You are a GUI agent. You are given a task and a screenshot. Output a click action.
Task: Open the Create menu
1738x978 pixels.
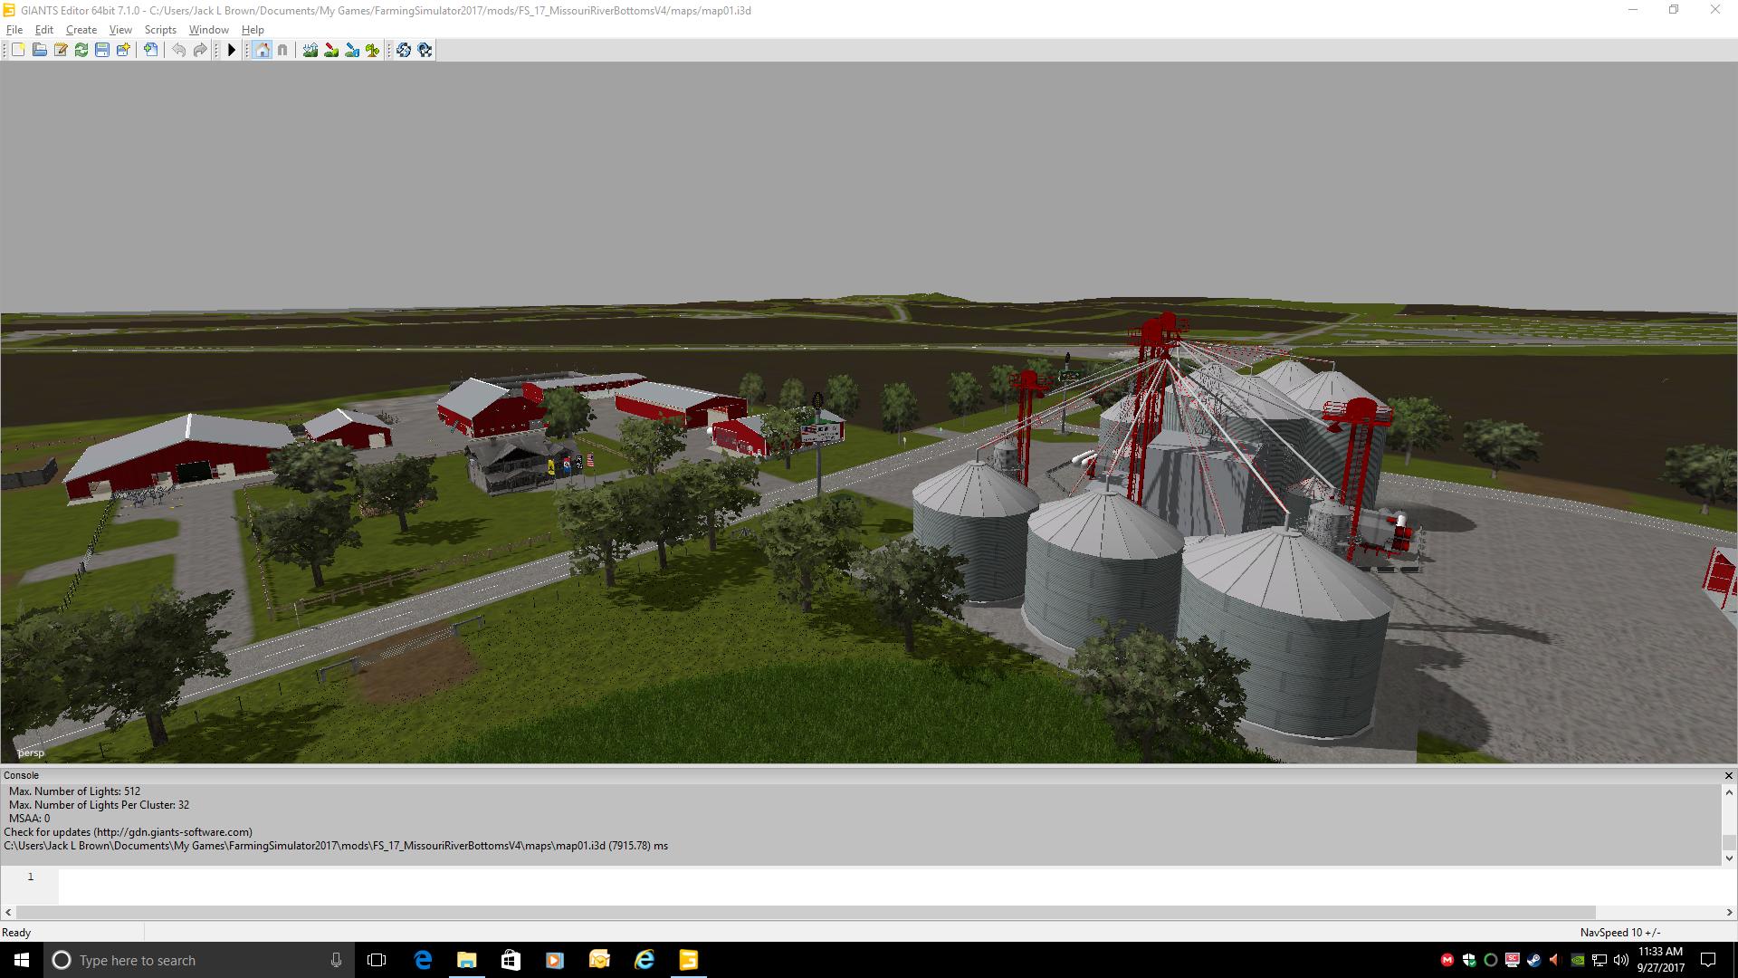tap(81, 30)
